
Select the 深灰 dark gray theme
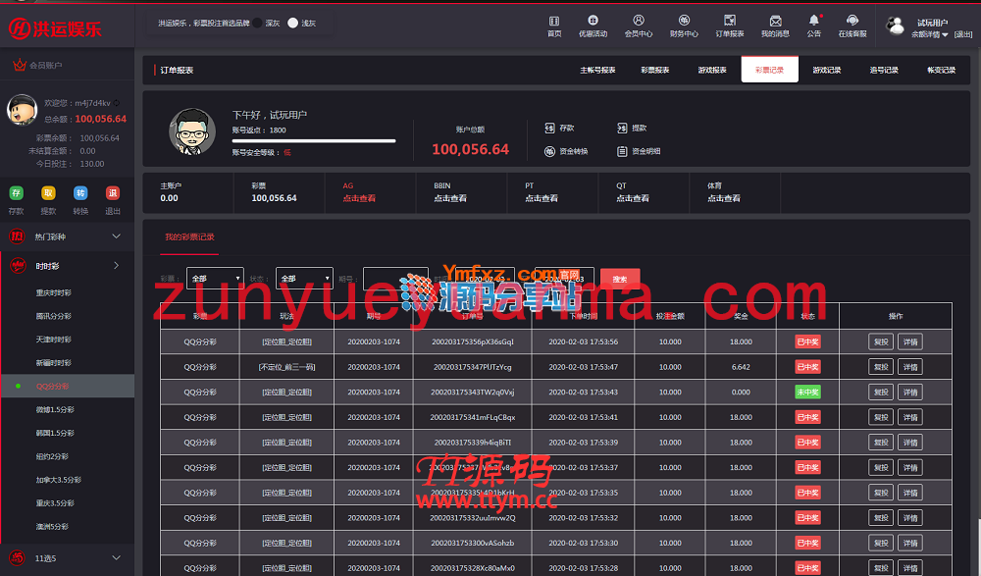pyautogui.click(x=257, y=23)
